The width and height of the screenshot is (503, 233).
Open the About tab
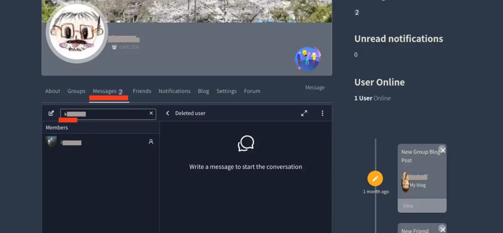pyautogui.click(x=52, y=91)
